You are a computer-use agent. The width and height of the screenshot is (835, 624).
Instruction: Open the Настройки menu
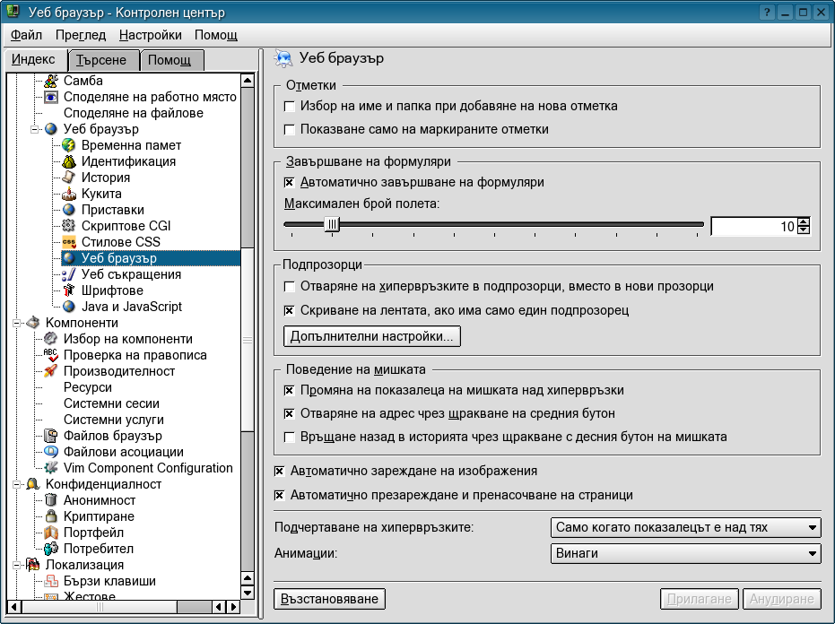[150, 35]
